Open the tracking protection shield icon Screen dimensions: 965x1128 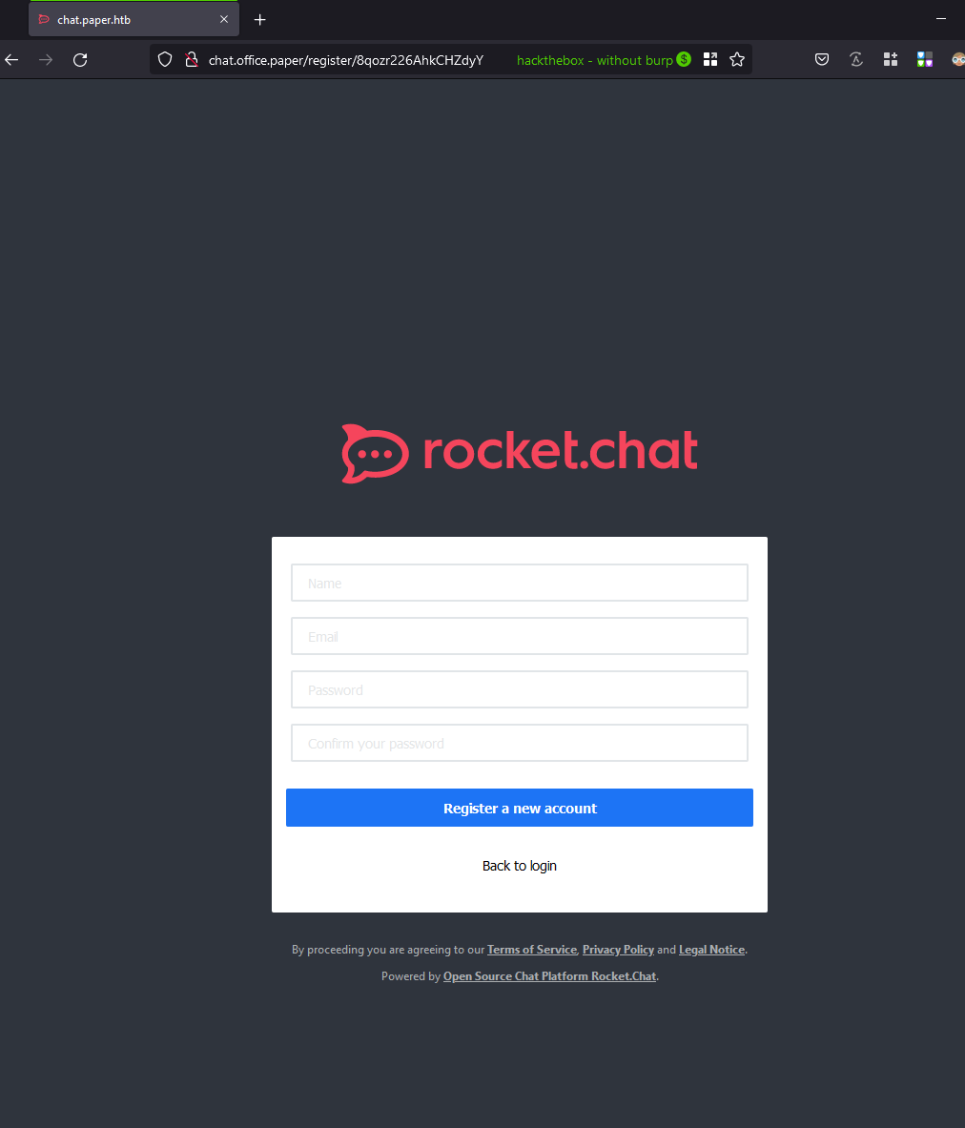165,60
